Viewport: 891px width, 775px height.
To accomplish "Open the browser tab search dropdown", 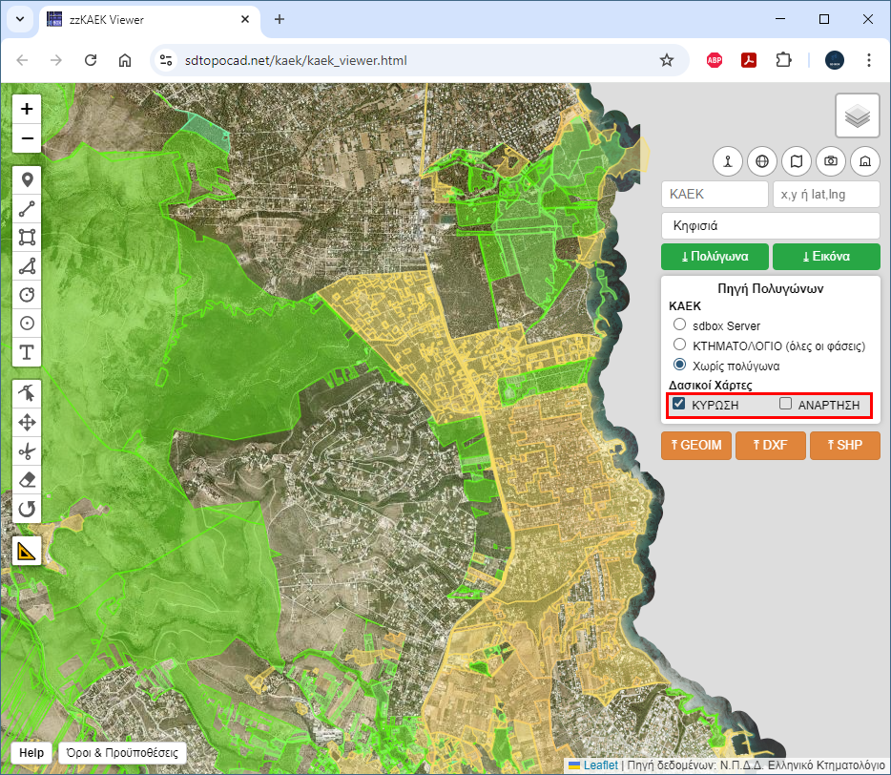I will (x=19, y=19).
